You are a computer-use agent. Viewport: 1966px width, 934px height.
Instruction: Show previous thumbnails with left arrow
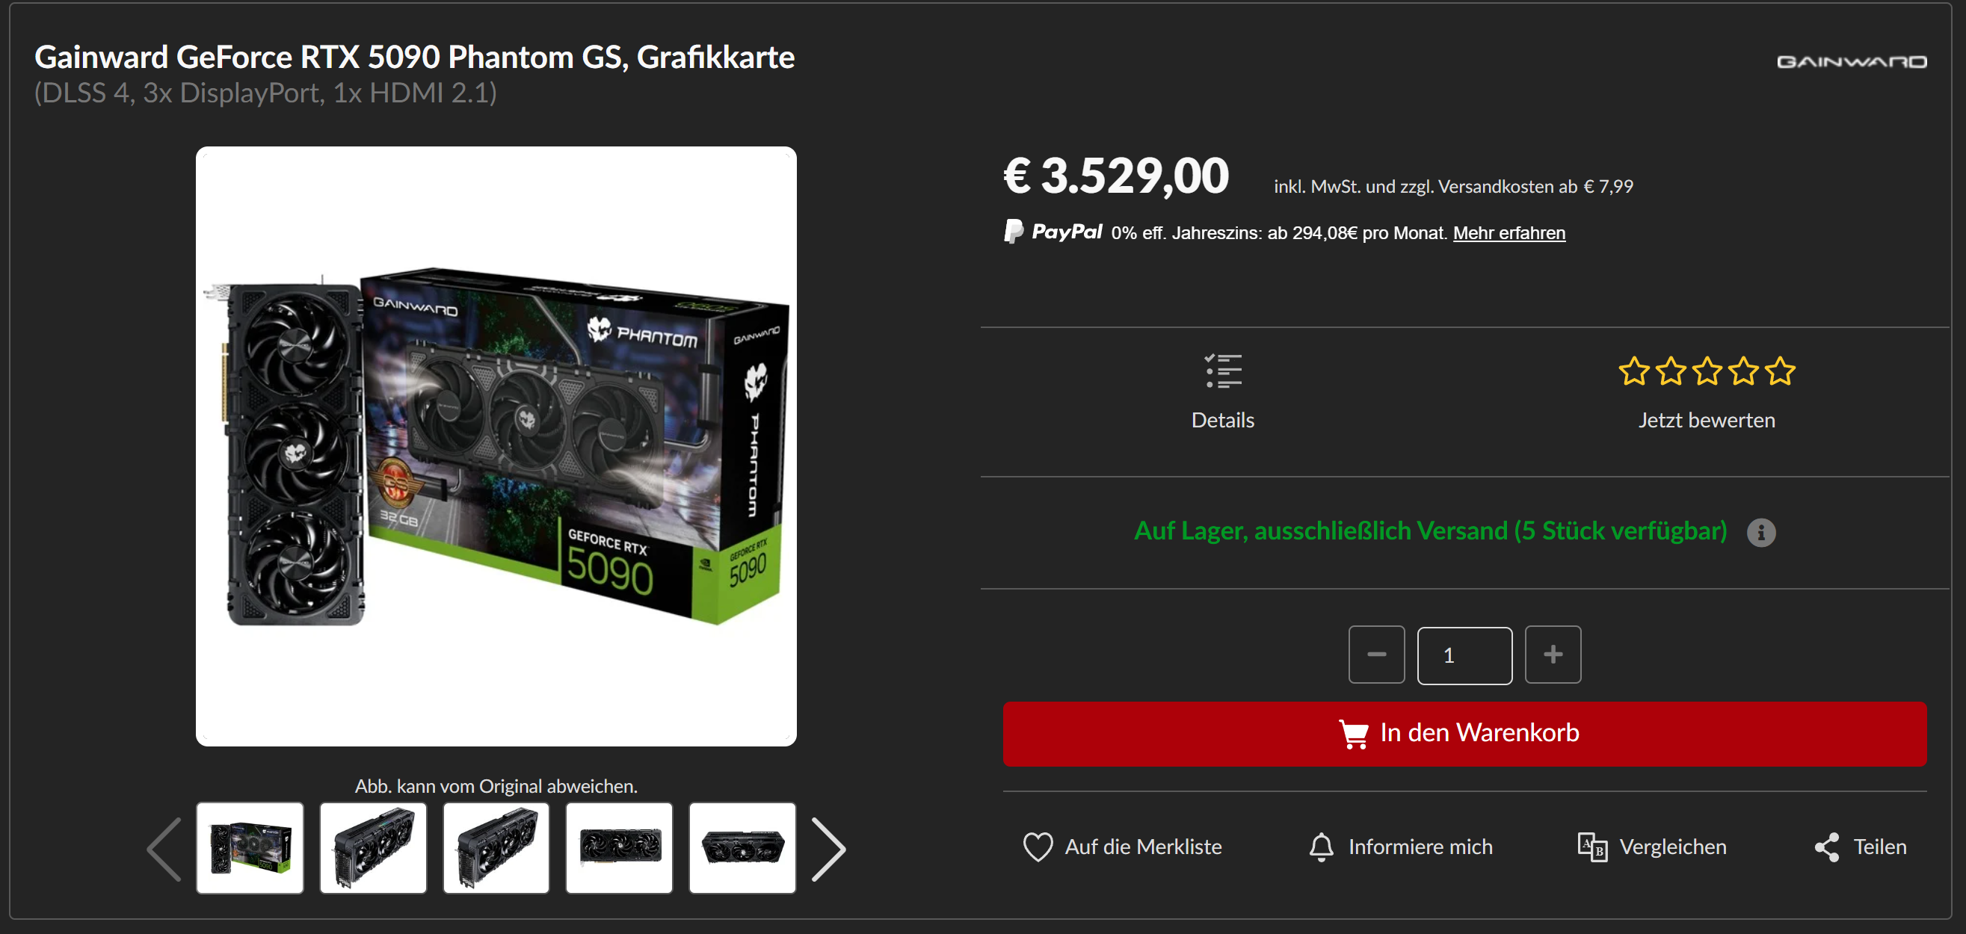164,849
